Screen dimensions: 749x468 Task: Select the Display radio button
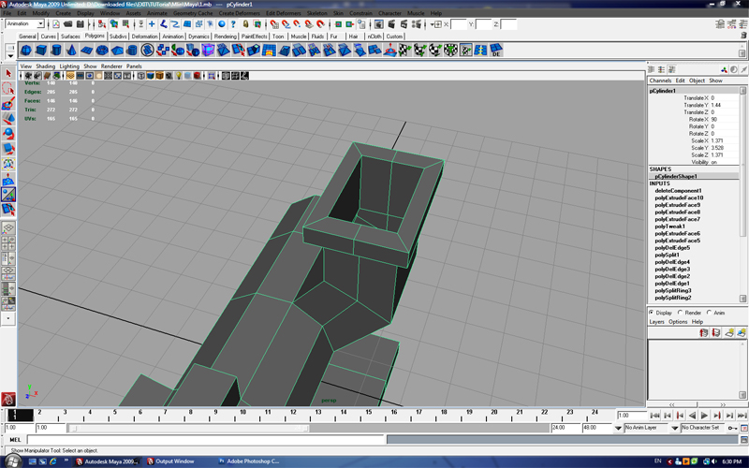pyautogui.click(x=653, y=313)
